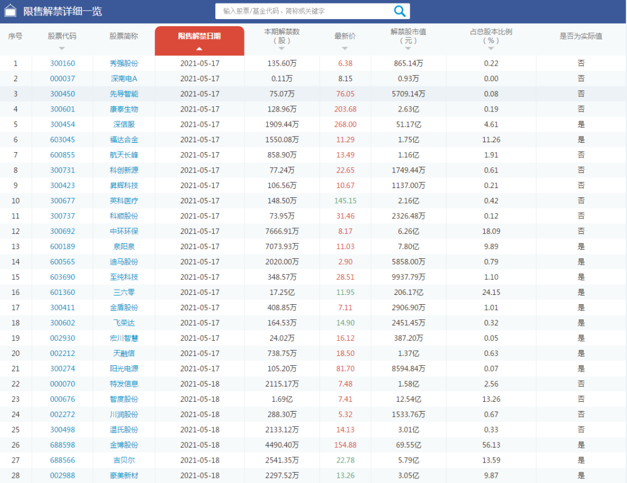Open stock code 000070 link

click(62, 384)
